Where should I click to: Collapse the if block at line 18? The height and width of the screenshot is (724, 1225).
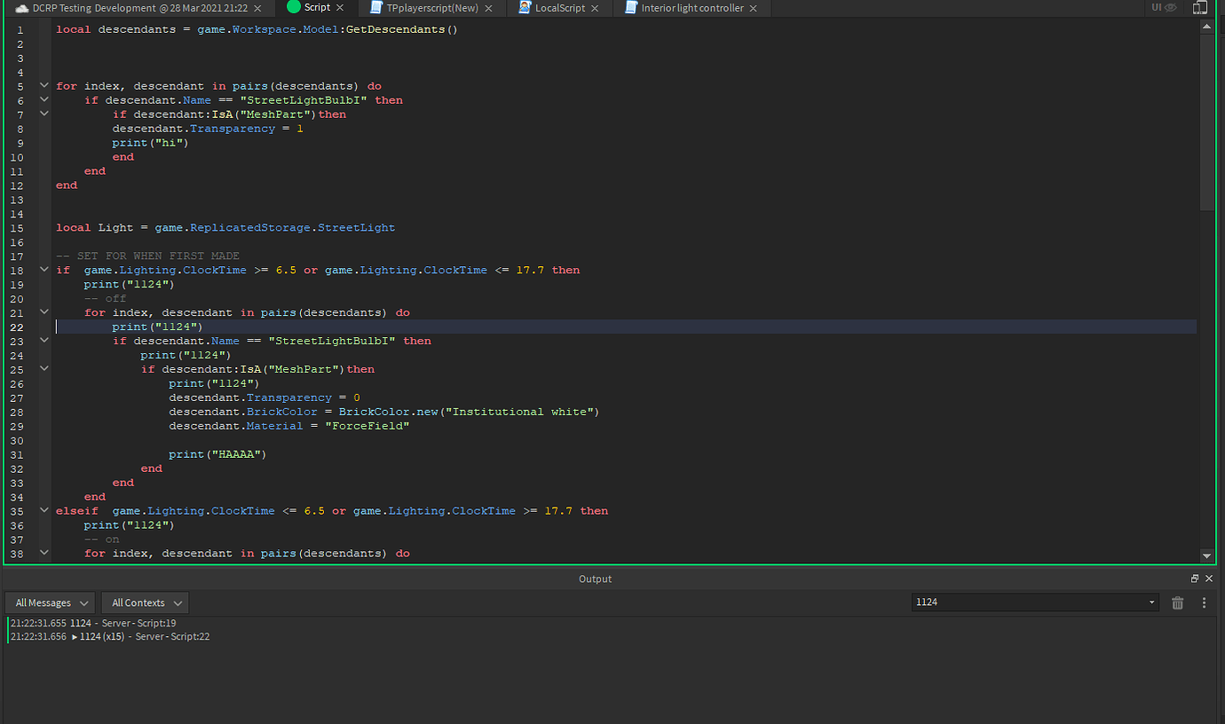[x=44, y=270]
